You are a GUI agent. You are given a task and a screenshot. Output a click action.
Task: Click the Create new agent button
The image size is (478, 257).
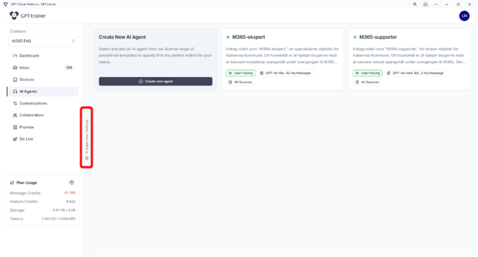coord(156,81)
